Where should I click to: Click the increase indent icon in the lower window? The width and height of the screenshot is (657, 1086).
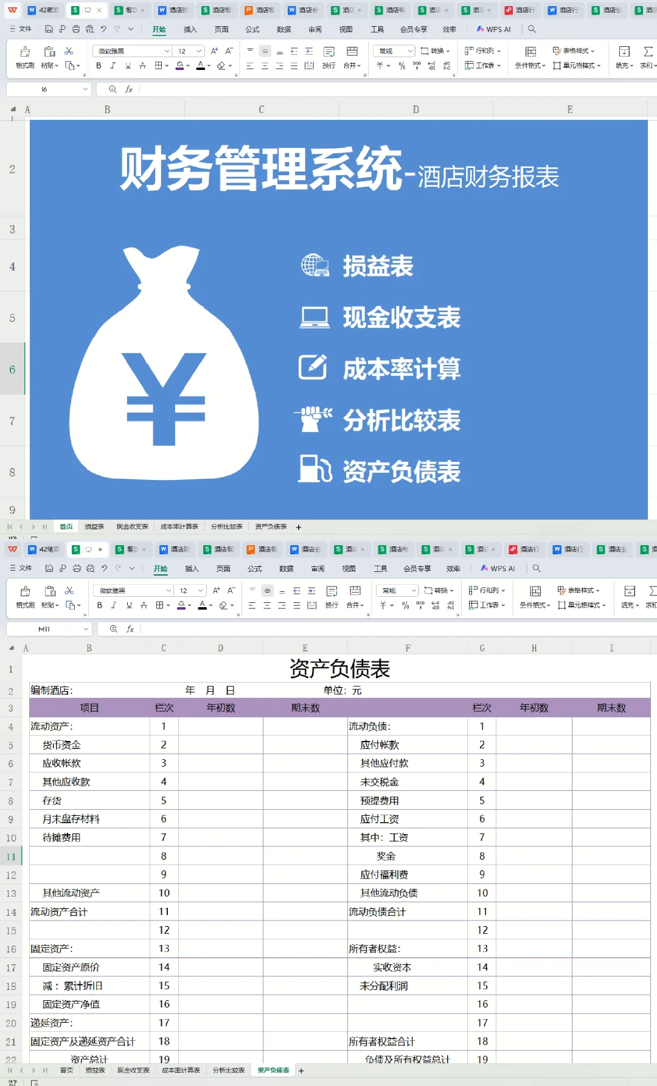point(311,591)
